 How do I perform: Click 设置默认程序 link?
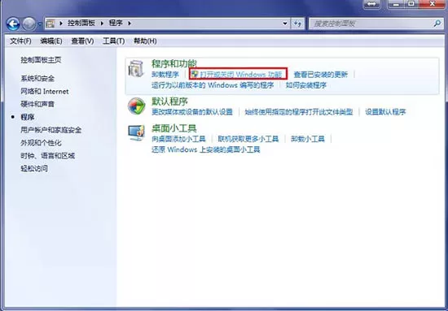tap(385, 112)
